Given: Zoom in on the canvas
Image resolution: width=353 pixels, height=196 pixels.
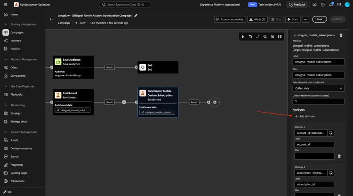Looking at the screenshot, I should coord(273,37).
